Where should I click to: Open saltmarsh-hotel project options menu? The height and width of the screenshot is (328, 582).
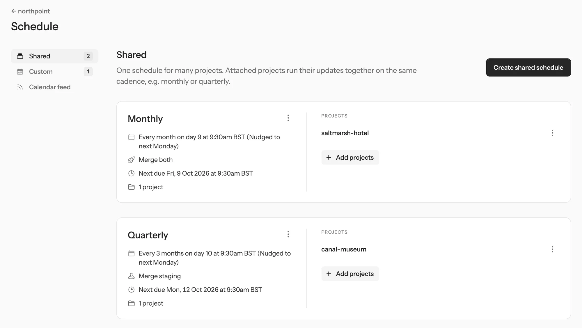tap(552, 133)
